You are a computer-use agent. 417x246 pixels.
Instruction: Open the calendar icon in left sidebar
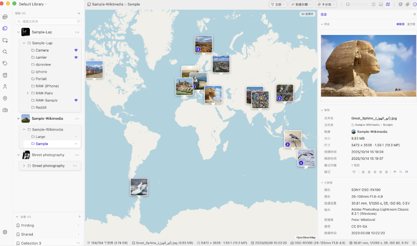[x=5, y=75]
